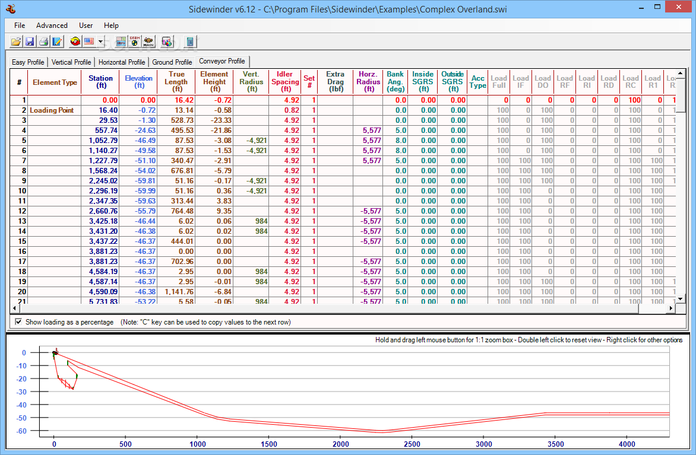Open the File menu
Screen dimensions: 696x455
click(x=20, y=26)
